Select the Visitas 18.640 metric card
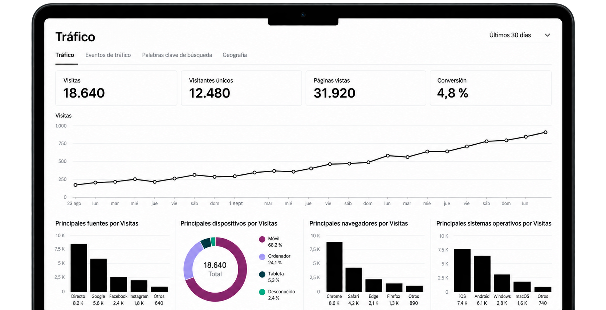Screen dimensions: 606x310 pos(116,88)
